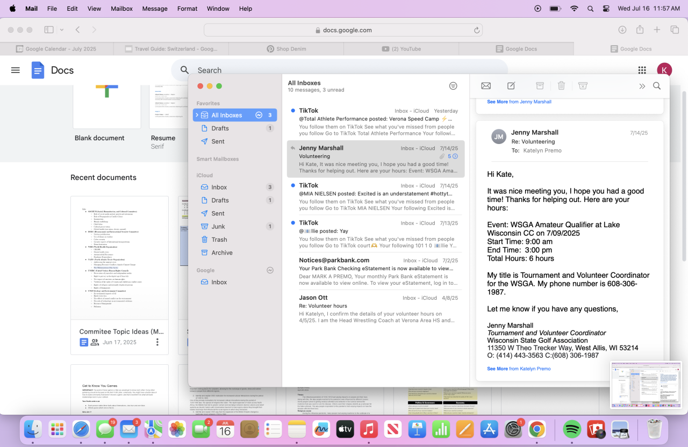Toggle the message filter icon in Mail
This screenshot has width=688, height=447.
point(453,86)
